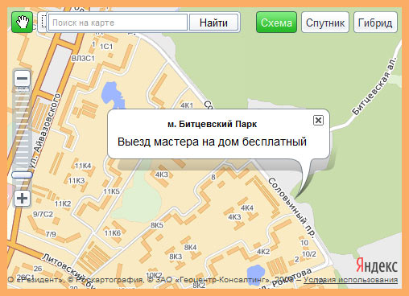Click building label '4К1'
This screenshot has height=296, width=409.
[187, 105]
